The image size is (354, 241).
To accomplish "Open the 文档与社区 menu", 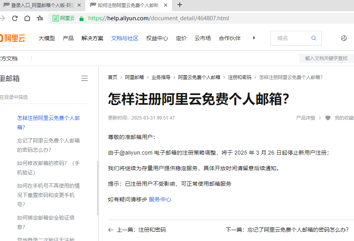I will pos(125,38).
